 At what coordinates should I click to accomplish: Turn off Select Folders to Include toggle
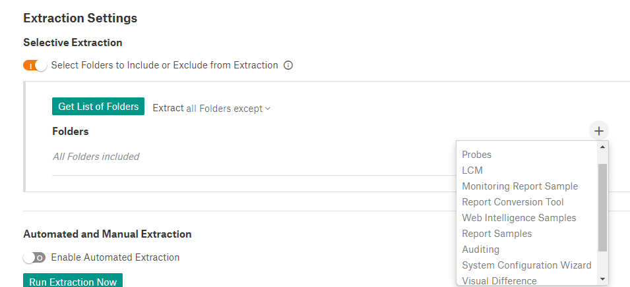tap(35, 65)
